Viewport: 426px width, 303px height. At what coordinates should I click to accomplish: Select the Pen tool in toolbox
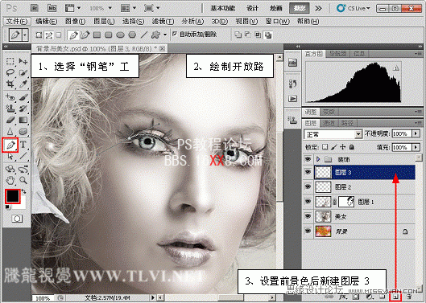(10, 145)
